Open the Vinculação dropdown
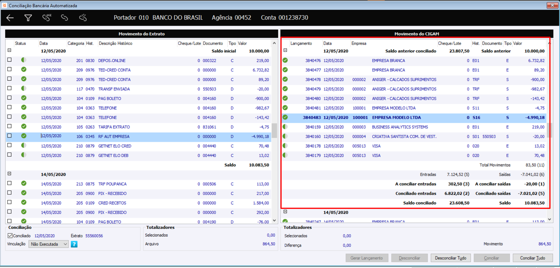The height and width of the screenshot is (268, 560). tap(48, 244)
